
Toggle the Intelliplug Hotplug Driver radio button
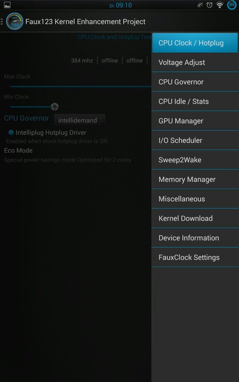(x=11, y=132)
